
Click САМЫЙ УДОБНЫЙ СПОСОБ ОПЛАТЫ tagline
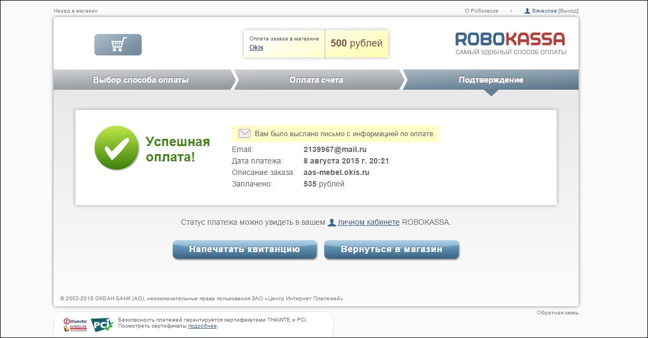click(511, 52)
